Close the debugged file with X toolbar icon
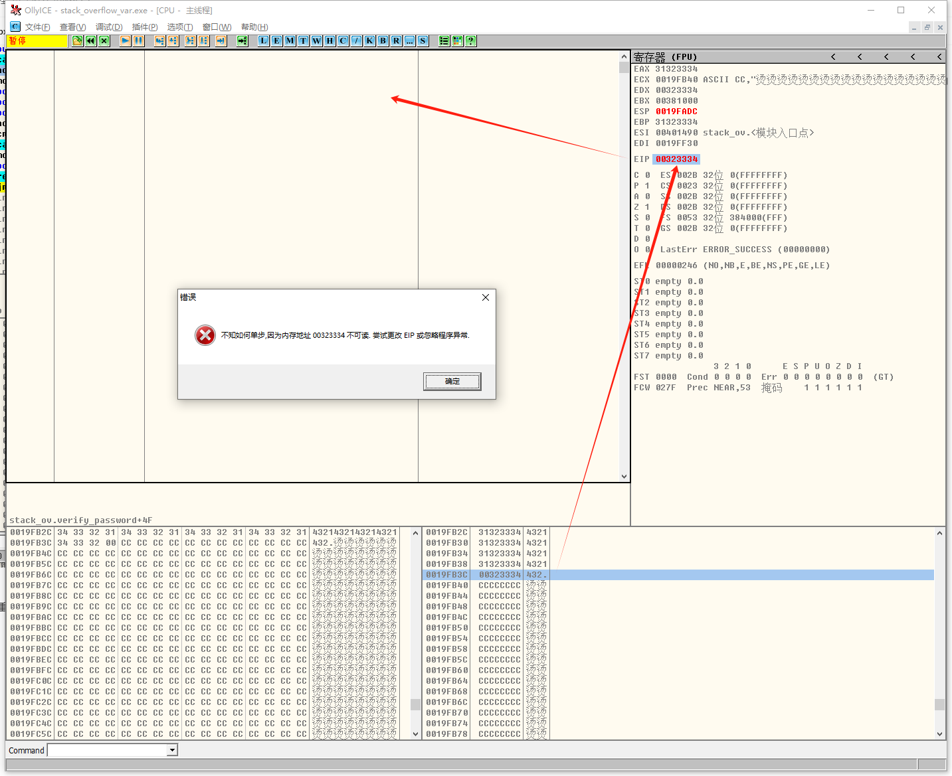The height and width of the screenshot is (776, 952). click(x=104, y=41)
